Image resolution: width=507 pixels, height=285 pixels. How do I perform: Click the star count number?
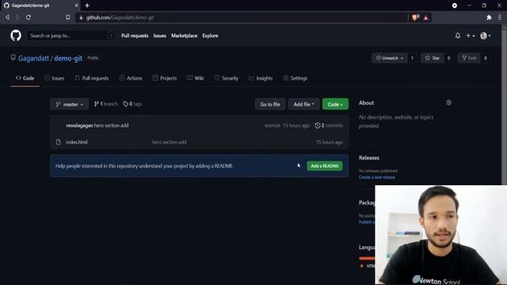click(448, 58)
